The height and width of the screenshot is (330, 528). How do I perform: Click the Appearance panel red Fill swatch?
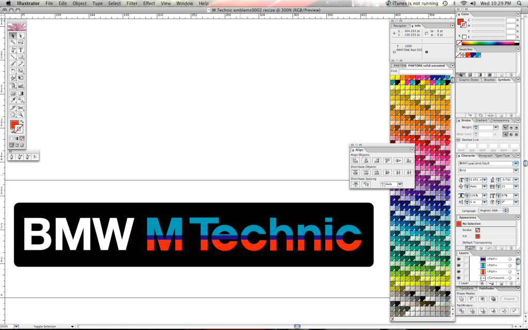pos(477,236)
